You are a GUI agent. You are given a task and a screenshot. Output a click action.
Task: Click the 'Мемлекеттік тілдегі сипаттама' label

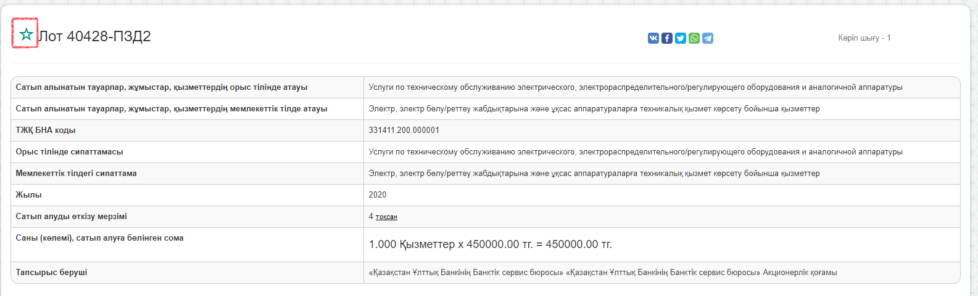pos(76,174)
